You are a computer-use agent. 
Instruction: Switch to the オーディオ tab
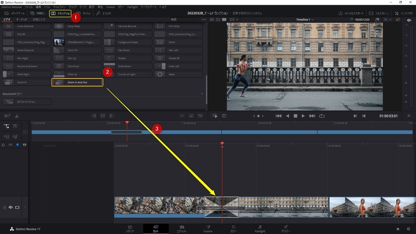[21, 19]
